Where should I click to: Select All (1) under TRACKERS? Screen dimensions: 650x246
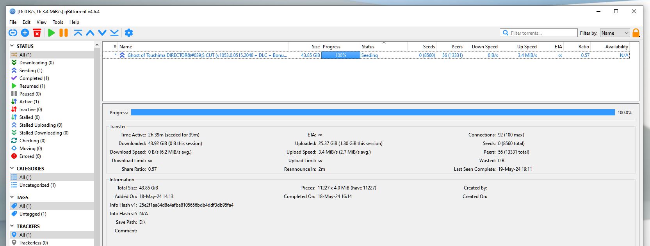pos(52,235)
